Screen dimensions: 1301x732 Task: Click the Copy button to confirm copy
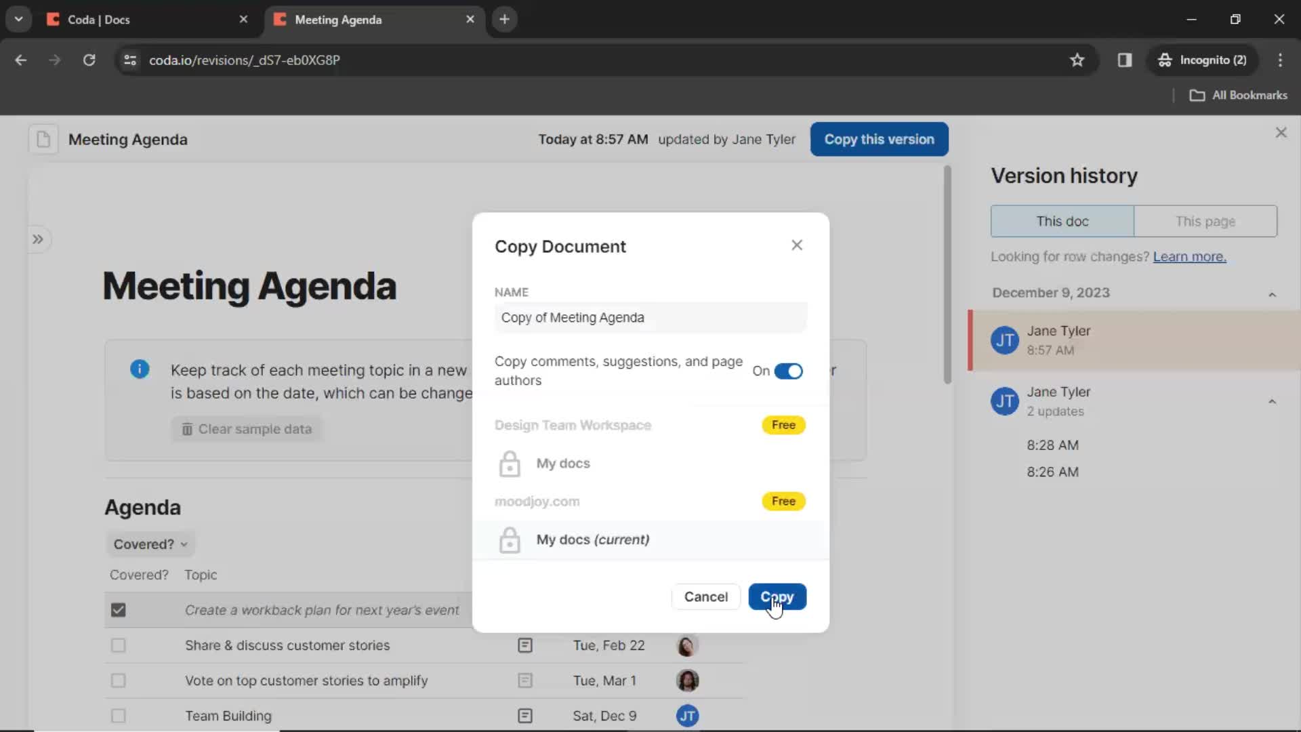click(777, 597)
